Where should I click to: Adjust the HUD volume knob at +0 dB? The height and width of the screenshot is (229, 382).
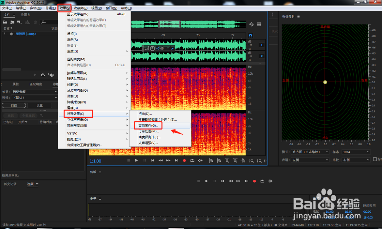click(x=153, y=49)
